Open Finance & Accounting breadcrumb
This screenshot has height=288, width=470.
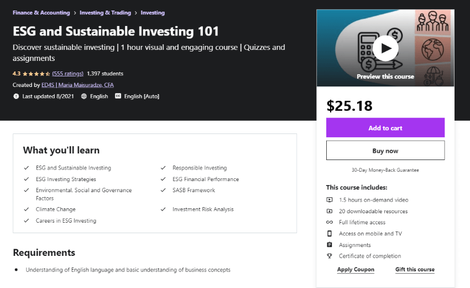click(41, 13)
